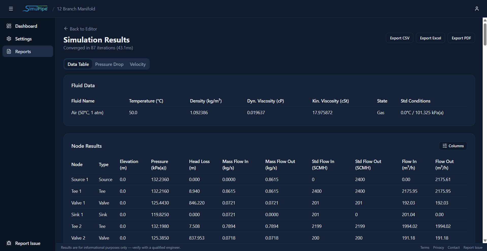Click the Flow In (m³/h) column header

click(x=409, y=165)
